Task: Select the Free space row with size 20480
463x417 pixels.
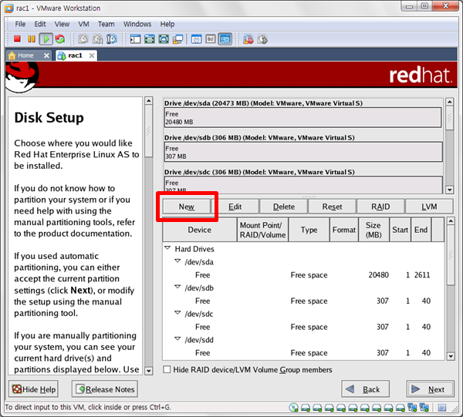Action: point(303,275)
